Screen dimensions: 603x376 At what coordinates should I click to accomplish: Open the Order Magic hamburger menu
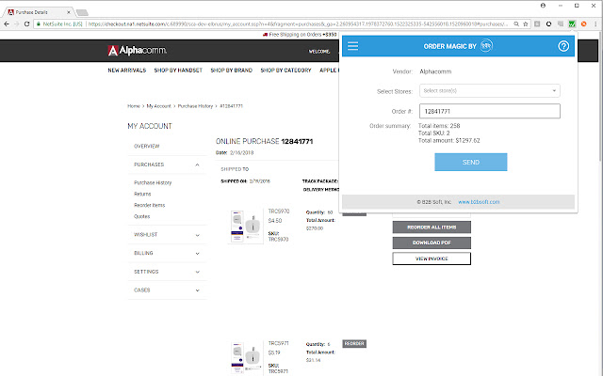pyautogui.click(x=352, y=46)
